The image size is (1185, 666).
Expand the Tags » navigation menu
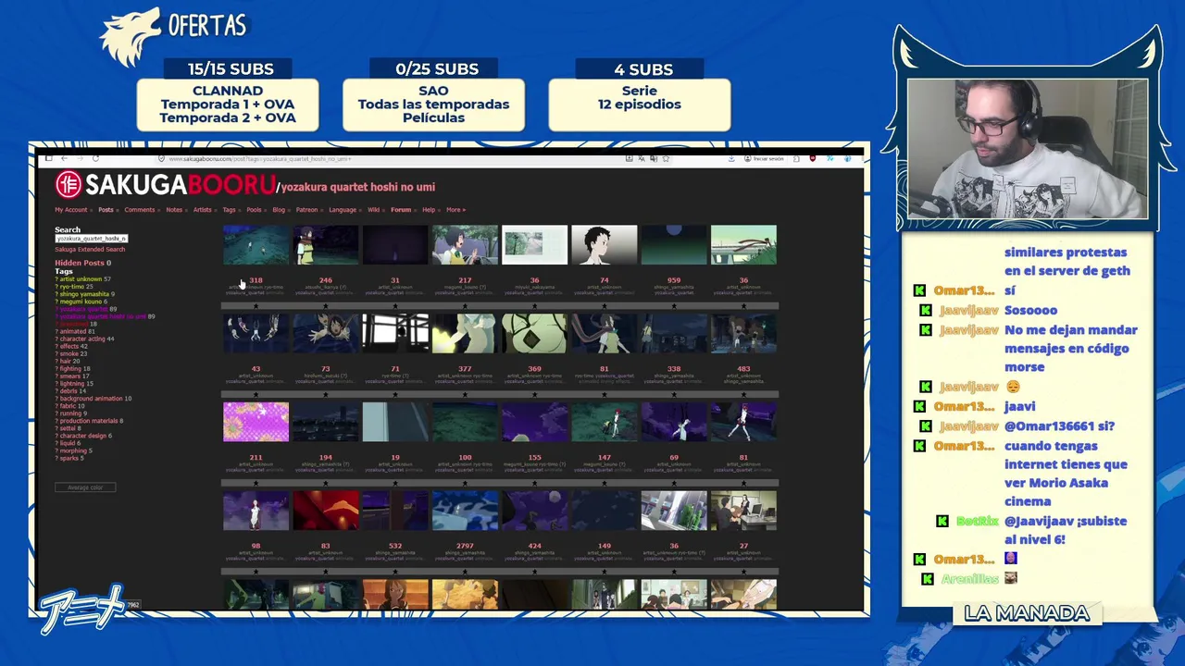231,210
